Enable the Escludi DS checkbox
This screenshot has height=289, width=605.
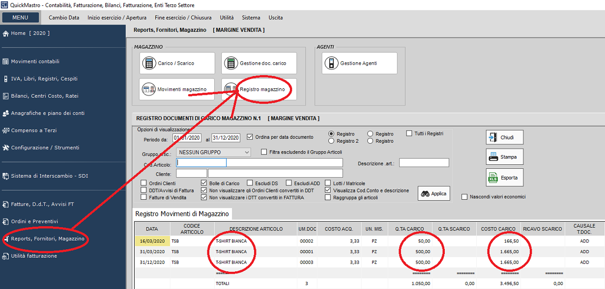tap(250, 184)
